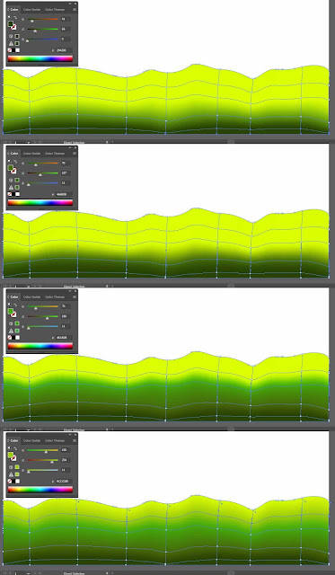The width and height of the screenshot is (335, 575).
Task: Select the Stroke box in the bottom Color panel
Action: tap(14, 459)
